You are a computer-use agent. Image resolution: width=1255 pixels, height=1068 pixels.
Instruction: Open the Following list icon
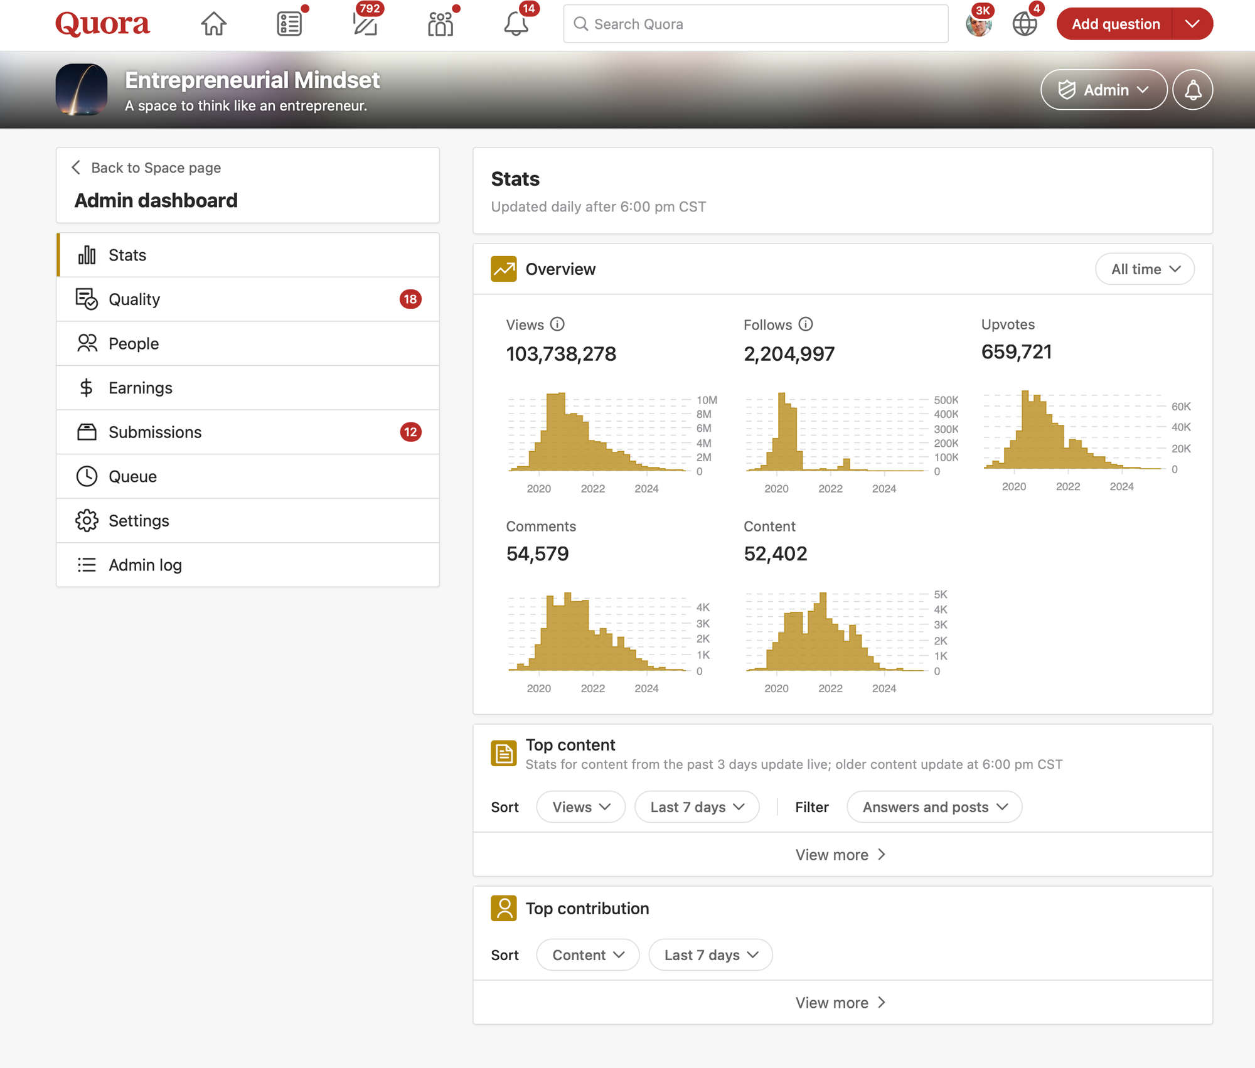coord(289,24)
